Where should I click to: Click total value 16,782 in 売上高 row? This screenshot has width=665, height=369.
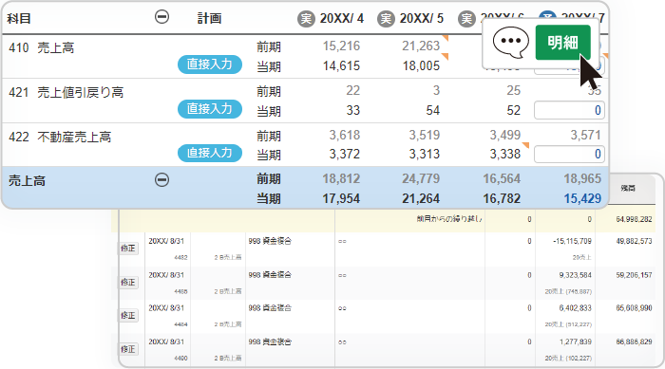point(502,198)
